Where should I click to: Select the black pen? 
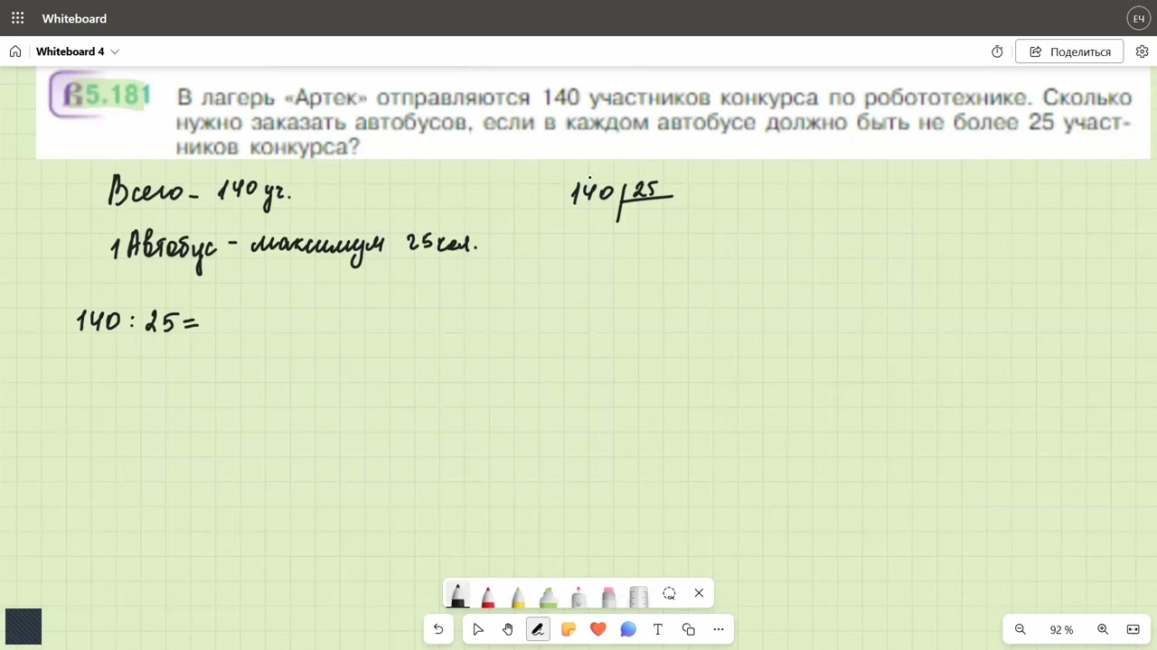tap(457, 596)
